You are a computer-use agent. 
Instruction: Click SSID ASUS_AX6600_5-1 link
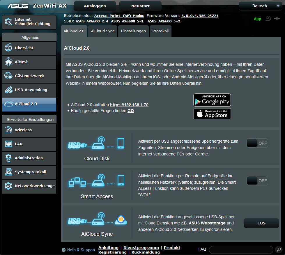pyautogui.click(x=127, y=21)
